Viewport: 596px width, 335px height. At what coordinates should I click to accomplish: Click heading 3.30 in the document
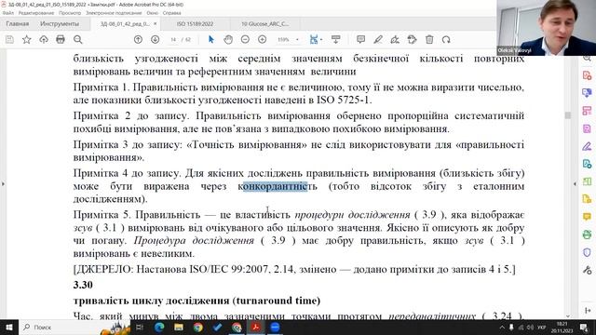click(x=83, y=285)
